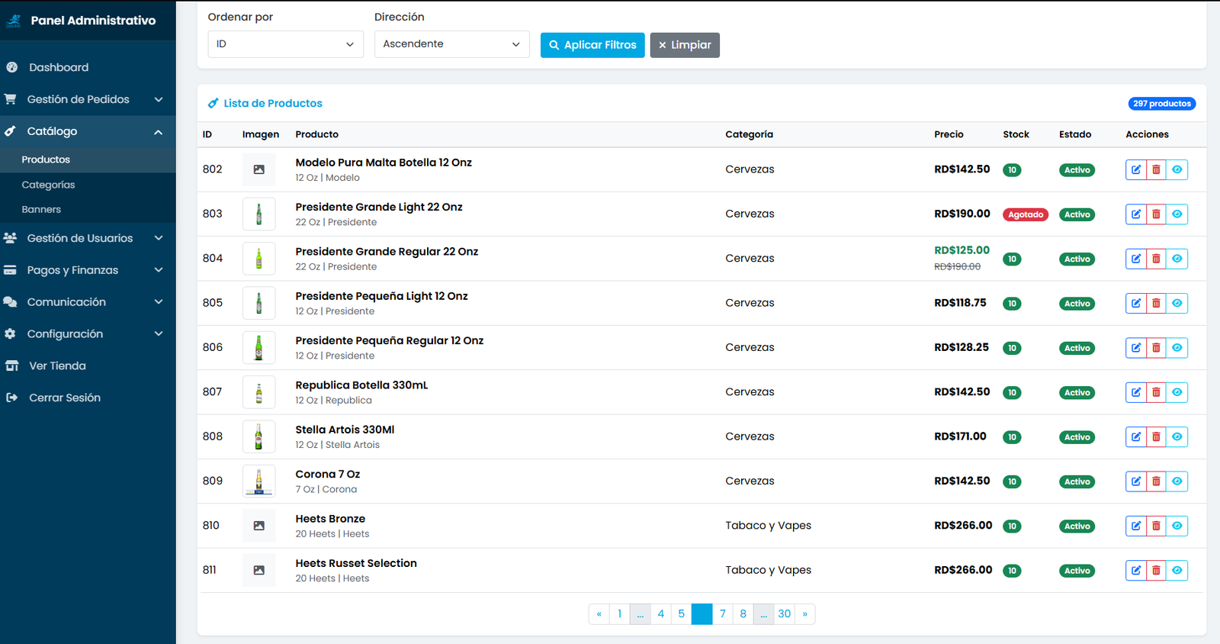View Stella Artois 330Ml eye icon

pyautogui.click(x=1177, y=437)
